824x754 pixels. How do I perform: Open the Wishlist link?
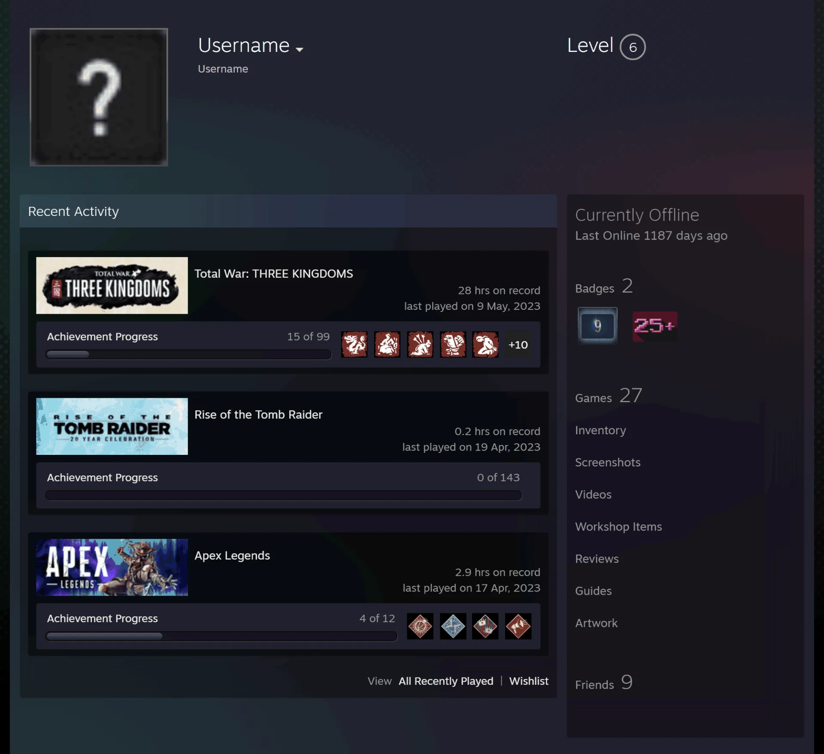(529, 681)
